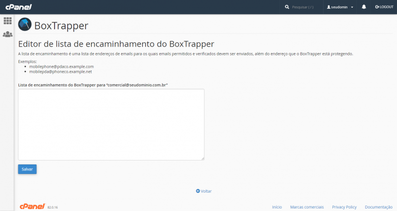Open the Documentação footer link

coord(379,207)
